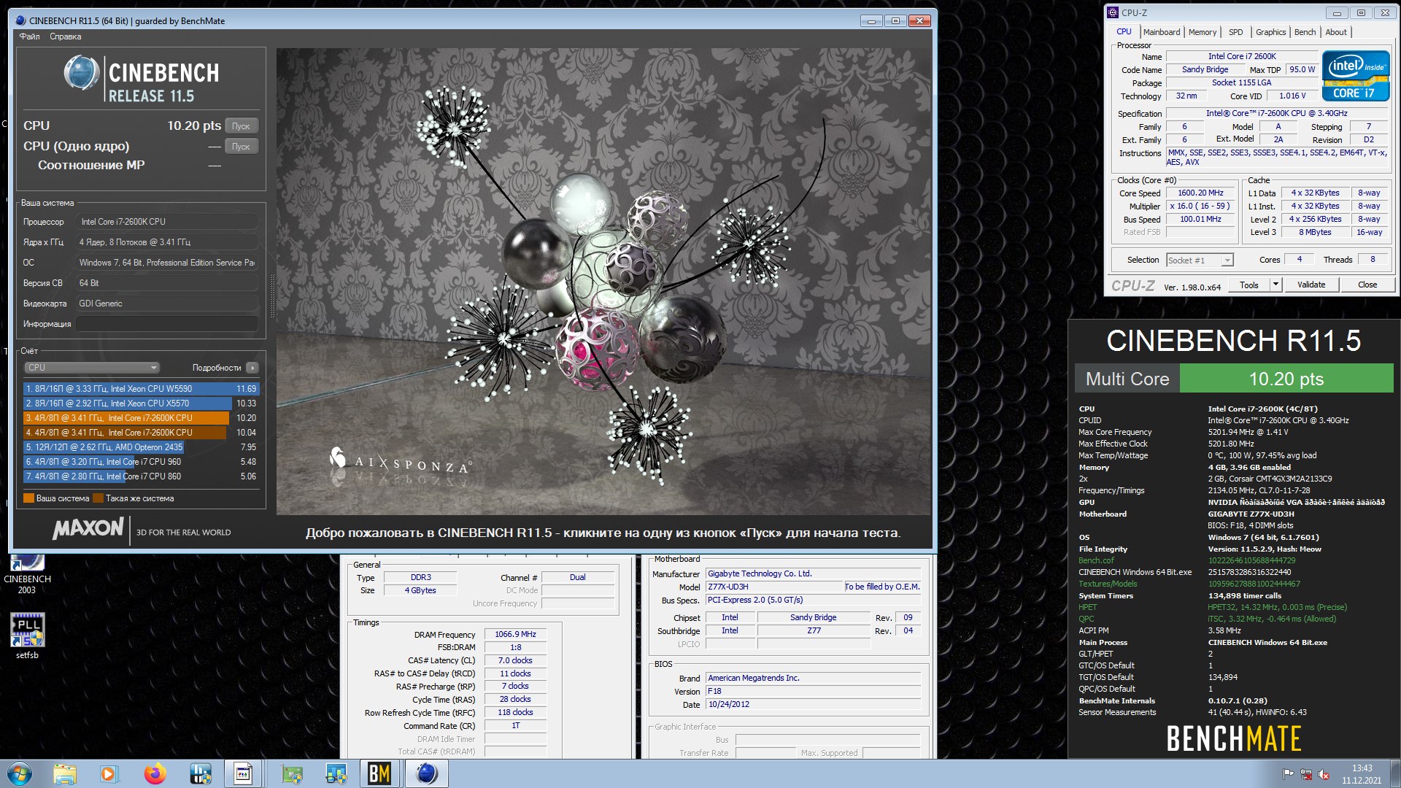
Task: Click the mainboard Model field Z77X-UD3H
Action: pos(774,587)
